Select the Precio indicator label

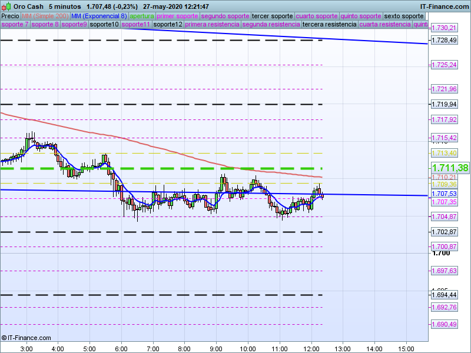click(x=11, y=16)
